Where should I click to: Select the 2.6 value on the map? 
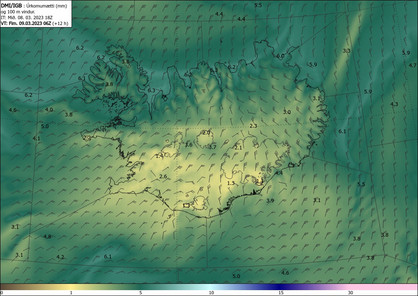[163, 177]
